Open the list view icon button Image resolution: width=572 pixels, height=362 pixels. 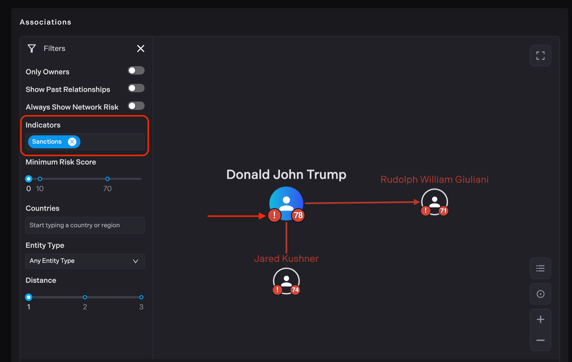click(540, 268)
